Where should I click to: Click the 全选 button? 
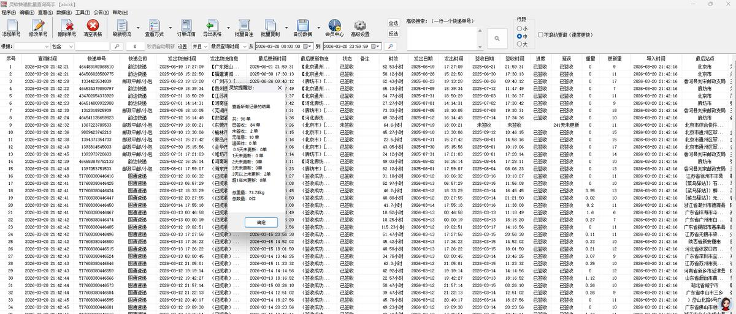393,23
